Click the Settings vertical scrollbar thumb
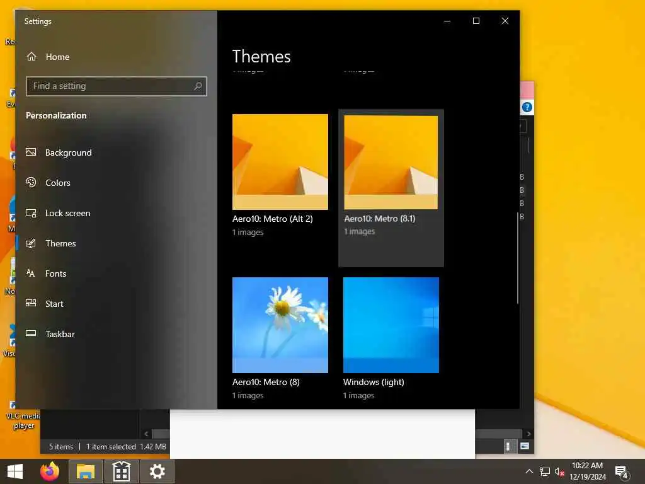Viewport: 645px width, 484px height. (x=518, y=258)
